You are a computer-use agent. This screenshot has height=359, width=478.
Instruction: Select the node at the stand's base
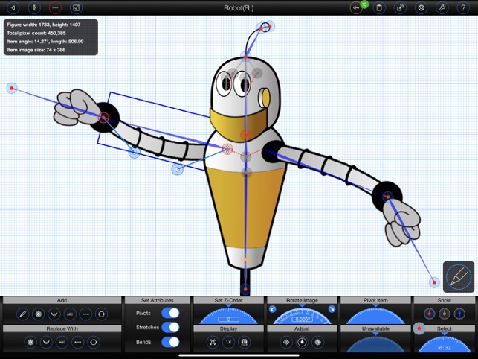tap(245, 289)
